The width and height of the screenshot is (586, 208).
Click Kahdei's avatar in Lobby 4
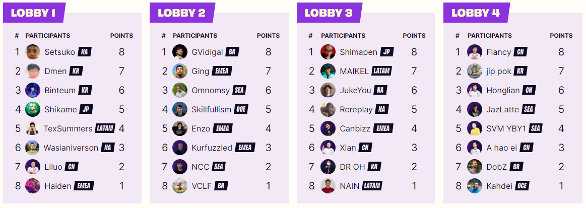click(475, 186)
